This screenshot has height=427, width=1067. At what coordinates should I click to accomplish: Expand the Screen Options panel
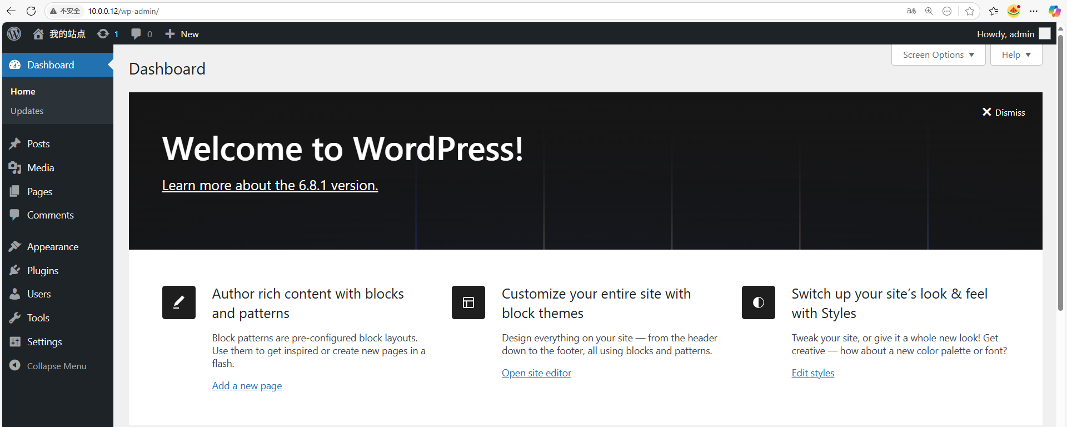(x=939, y=55)
